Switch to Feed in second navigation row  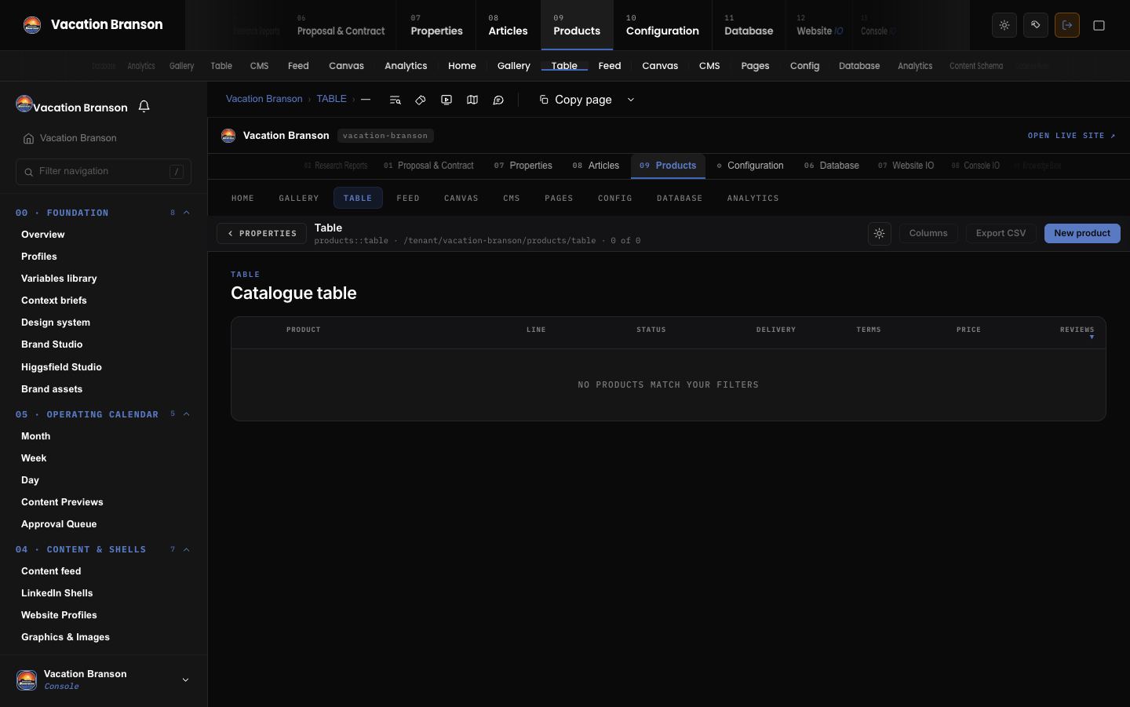610,66
